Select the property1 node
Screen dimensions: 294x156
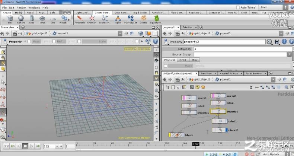coord(189,112)
